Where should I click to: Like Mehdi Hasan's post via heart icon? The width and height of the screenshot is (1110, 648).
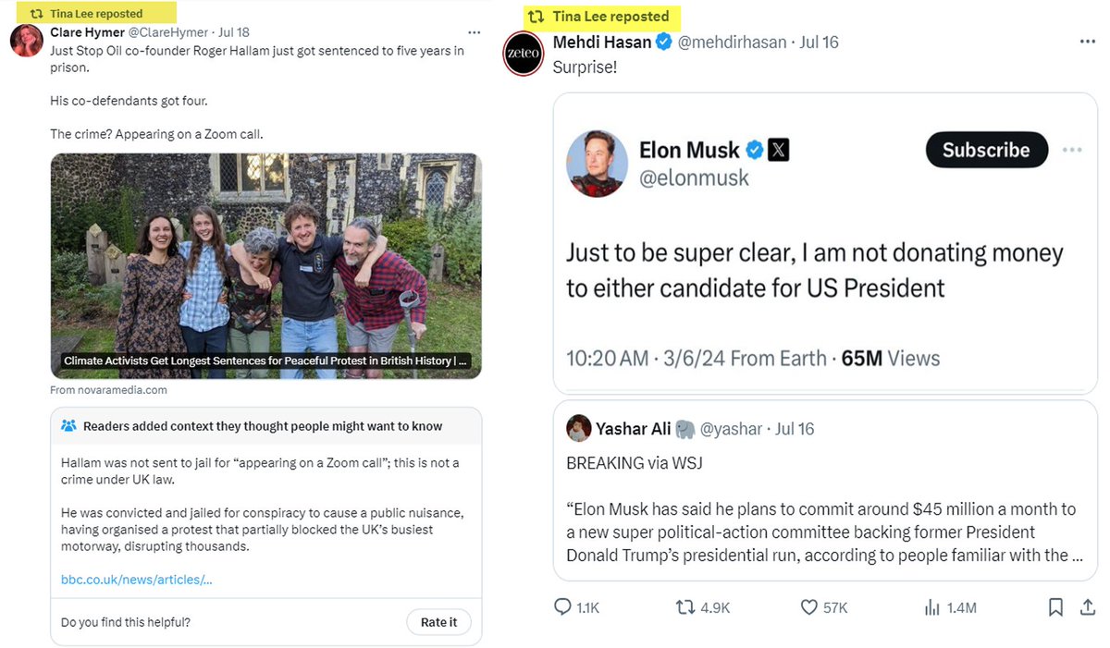(808, 607)
